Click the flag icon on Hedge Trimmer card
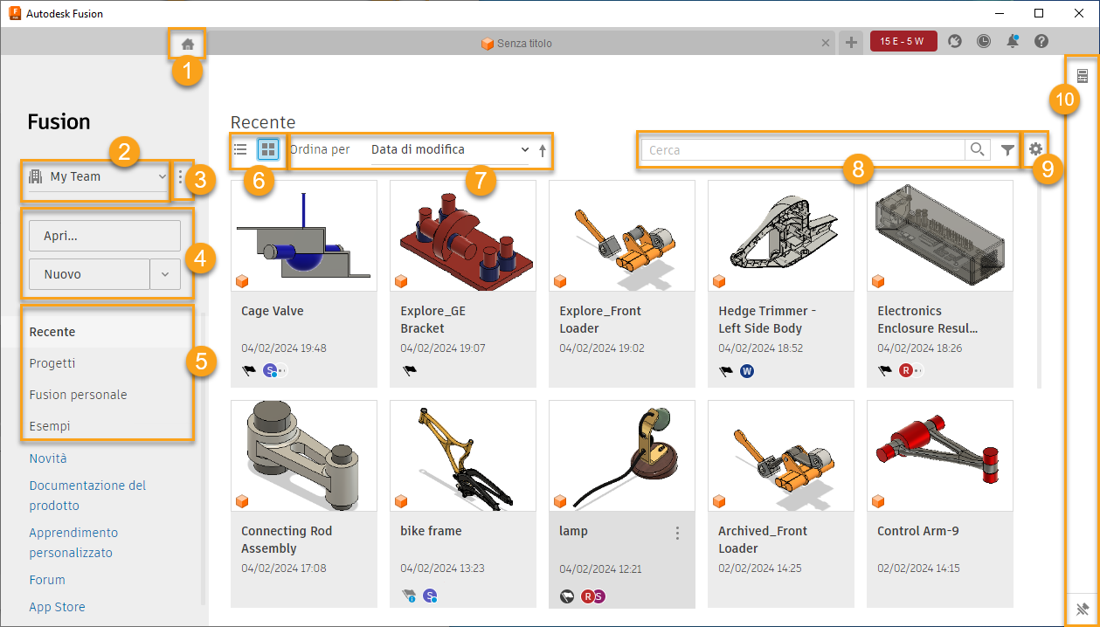 pyautogui.click(x=726, y=371)
